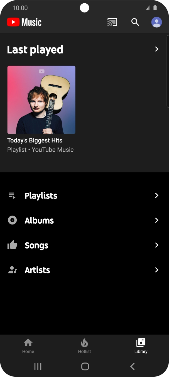Tap the YouTube Music logo
This screenshot has width=169, height=377.
pyautogui.click(x=24, y=22)
